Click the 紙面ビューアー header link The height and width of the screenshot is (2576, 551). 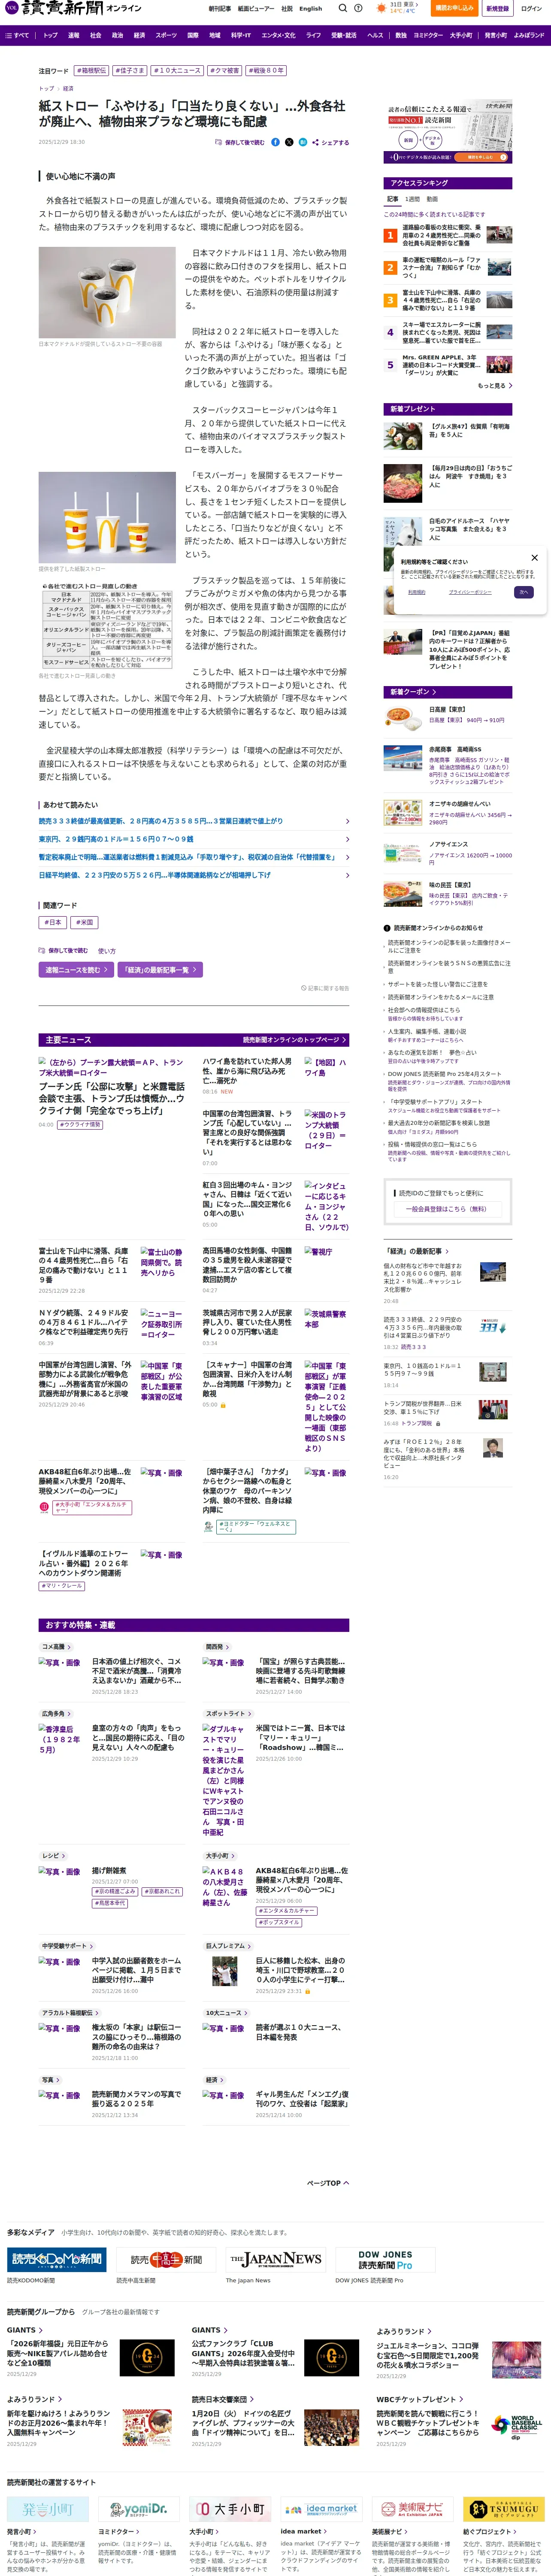[x=257, y=8]
